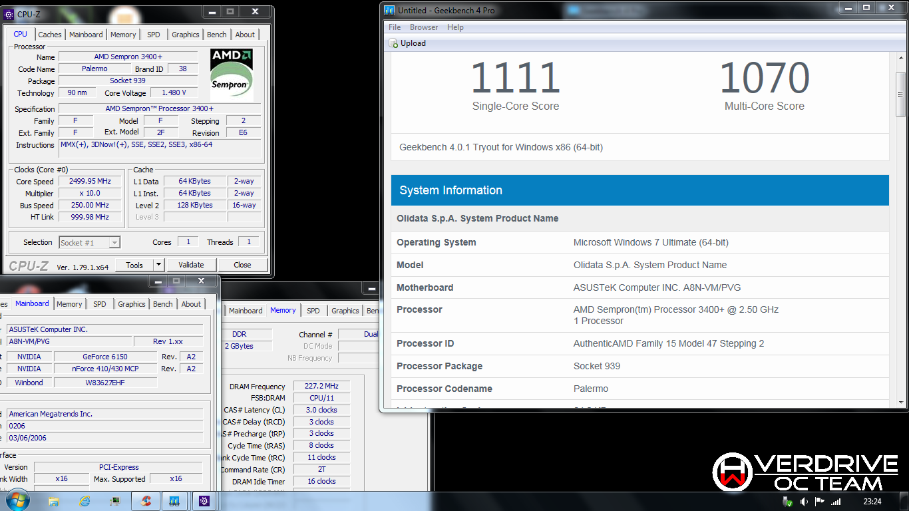Switch to CPU-Z via its taskbar button
The width and height of the screenshot is (909, 511).
click(x=205, y=501)
